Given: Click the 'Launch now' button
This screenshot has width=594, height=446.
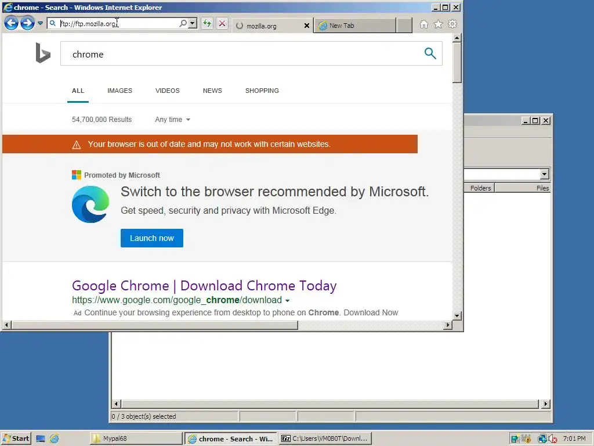Looking at the screenshot, I should (152, 238).
